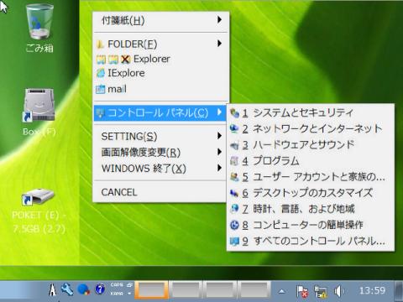Expand the WINDOWS 終了(X) submenu arrow
The height and width of the screenshot is (302, 403).
click(x=220, y=168)
